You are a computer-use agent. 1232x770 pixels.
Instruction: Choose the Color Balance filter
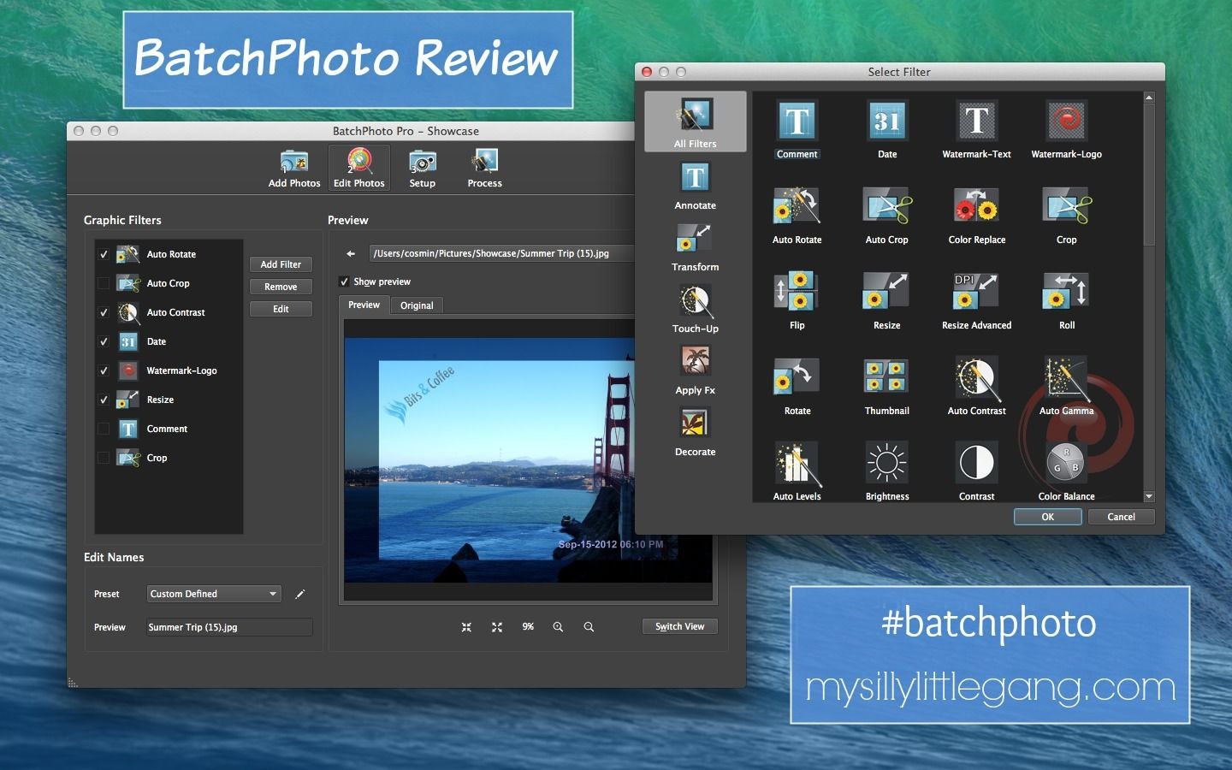(x=1067, y=471)
